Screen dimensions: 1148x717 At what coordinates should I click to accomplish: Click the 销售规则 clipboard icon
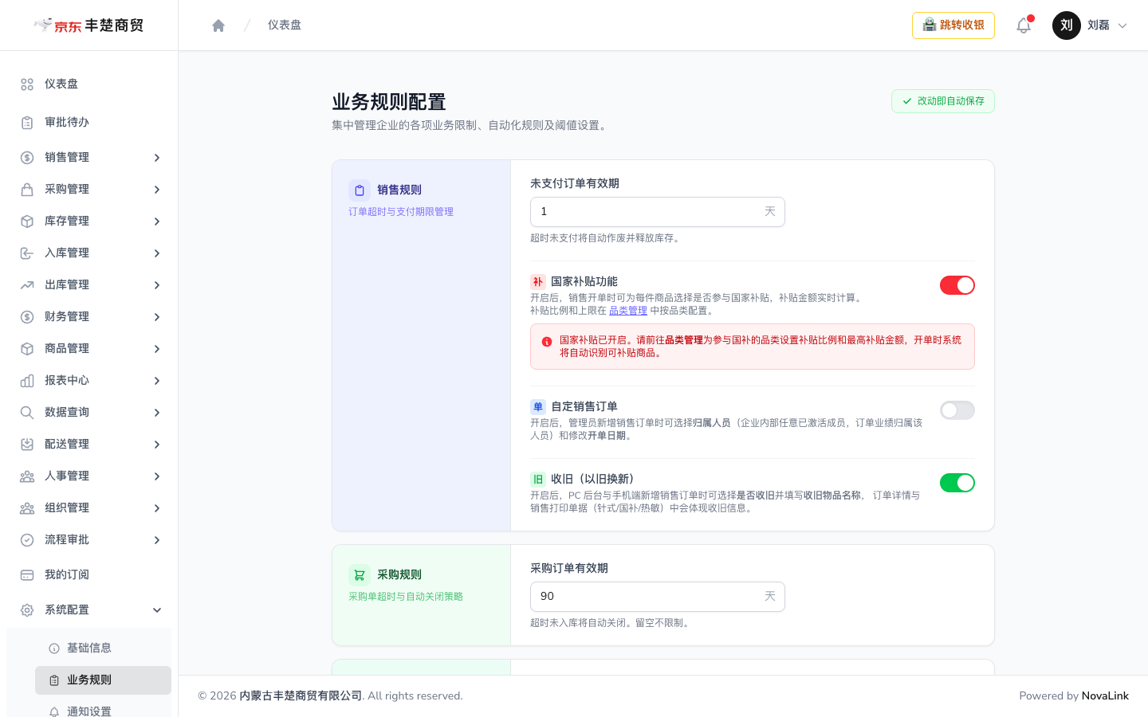[360, 190]
